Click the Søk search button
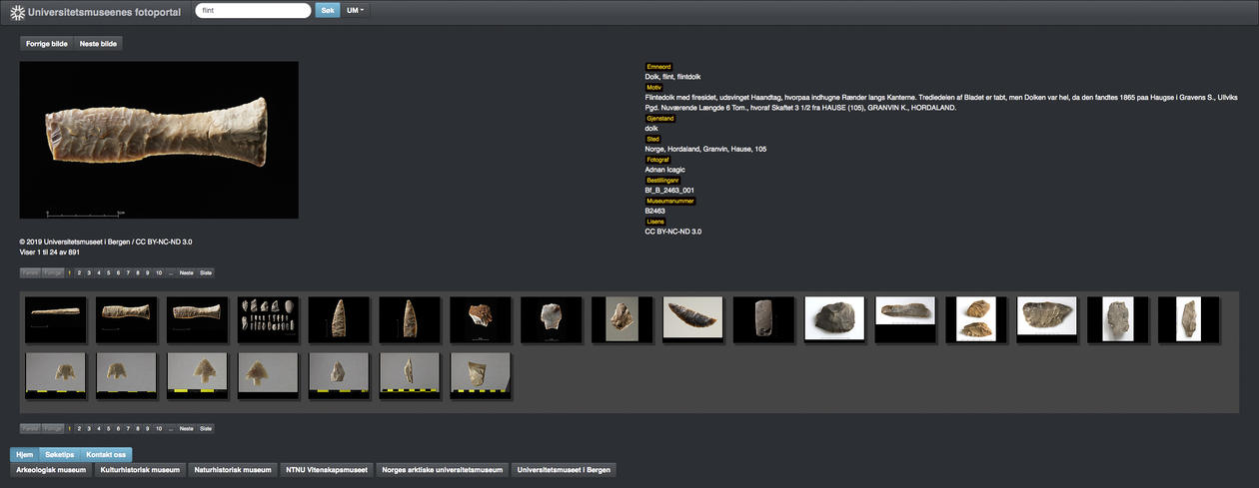 pyautogui.click(x=327, y=10)
